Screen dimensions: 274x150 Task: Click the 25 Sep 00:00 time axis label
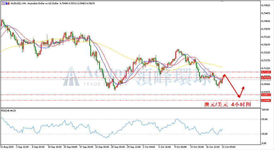(118, 147)
